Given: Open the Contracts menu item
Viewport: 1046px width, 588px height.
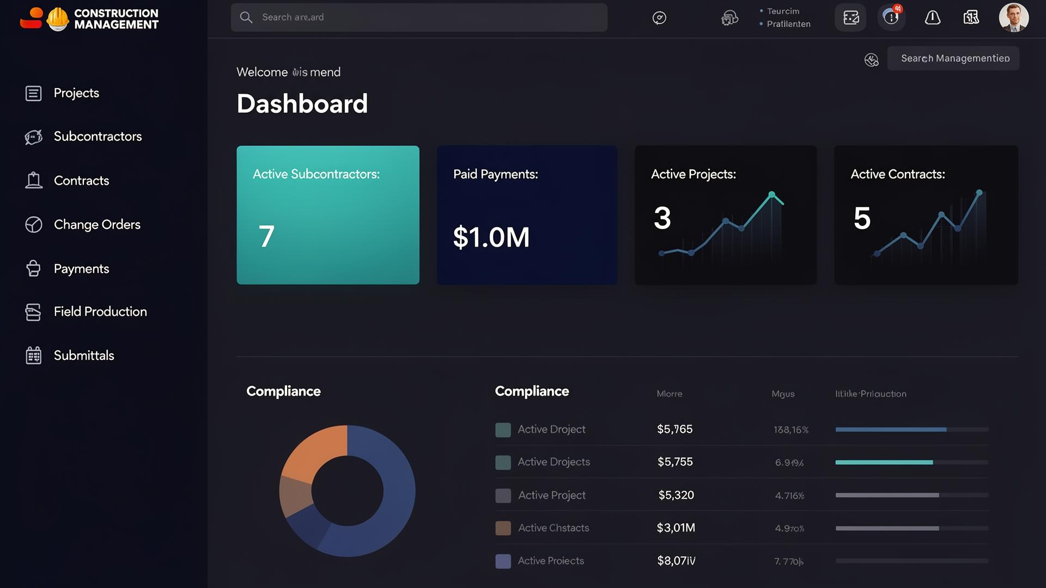Looking at the screenshot, I should click(x=81, y=181).
